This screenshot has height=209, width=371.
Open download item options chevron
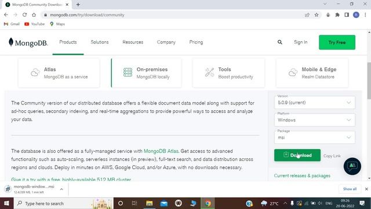(61, 189)
